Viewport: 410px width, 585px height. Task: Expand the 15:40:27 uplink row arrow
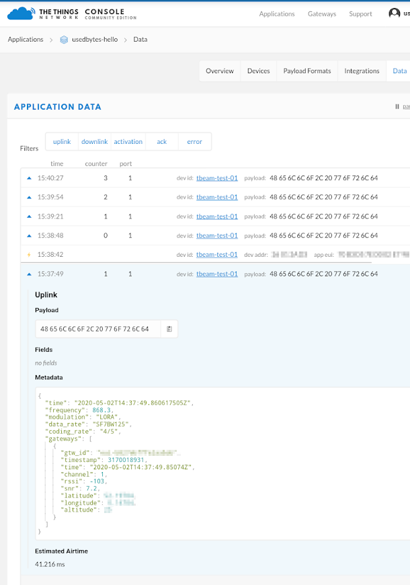pyautogui.click(x=29, y=178)
